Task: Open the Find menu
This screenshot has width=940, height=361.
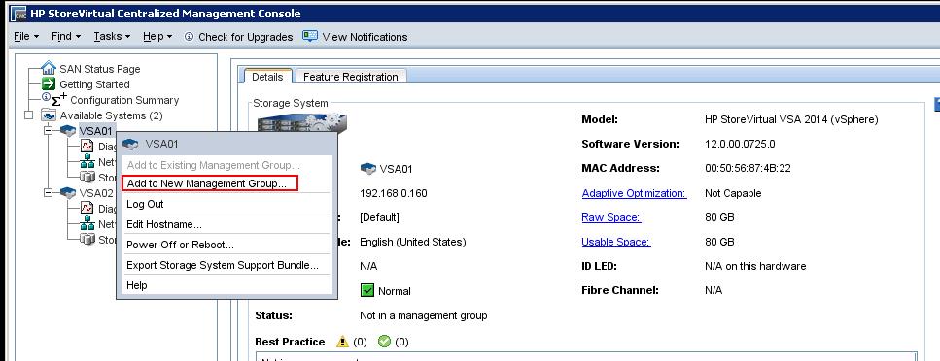Action: point(65,37)
